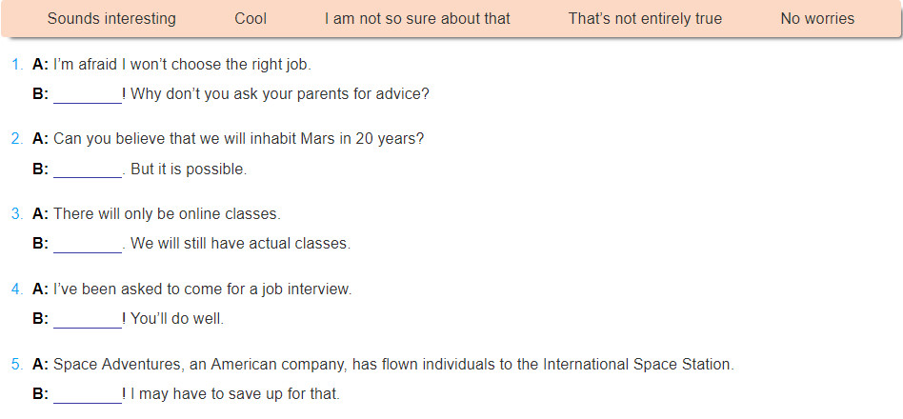The height and width of the screenshot is (419, 903).
Task: Choose 'I am not so sure about that' phrase
Action: [417, 18]
